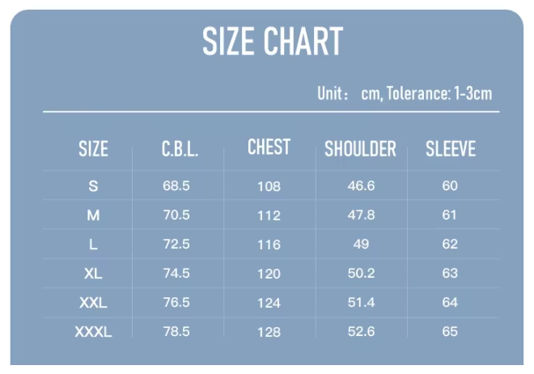Click the 68.5 C.B.L. value
The height and width of the screenshot is (374, 534).
pyautogui.click(x=176, y=186)
